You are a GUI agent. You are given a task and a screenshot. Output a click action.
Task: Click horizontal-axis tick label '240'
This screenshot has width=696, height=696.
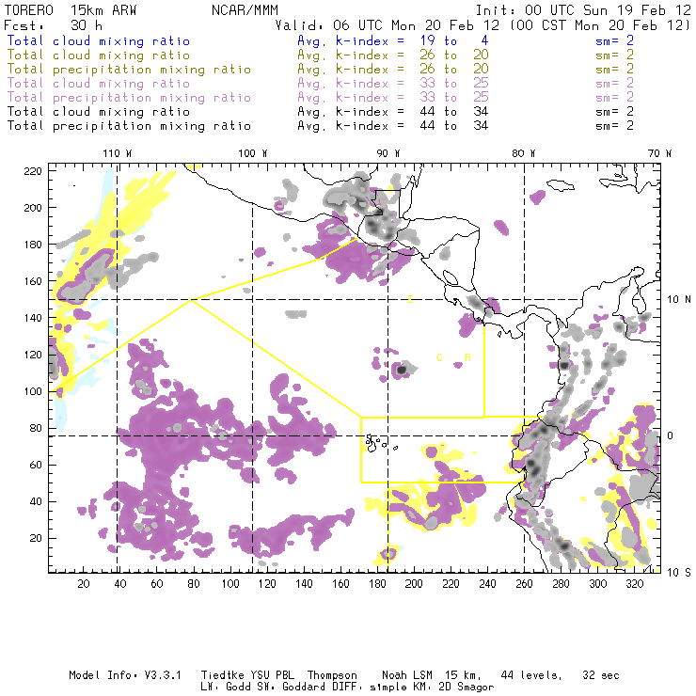pyautogui.click(x=487, y=583)
